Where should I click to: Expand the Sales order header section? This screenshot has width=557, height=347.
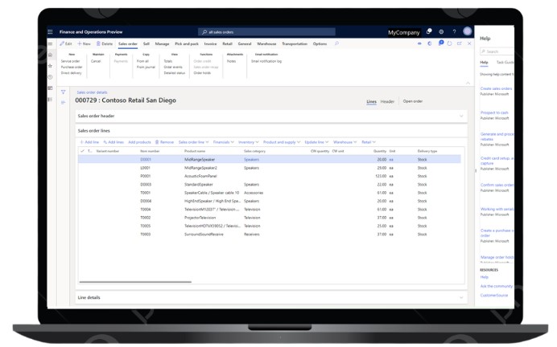click(461, 116)
